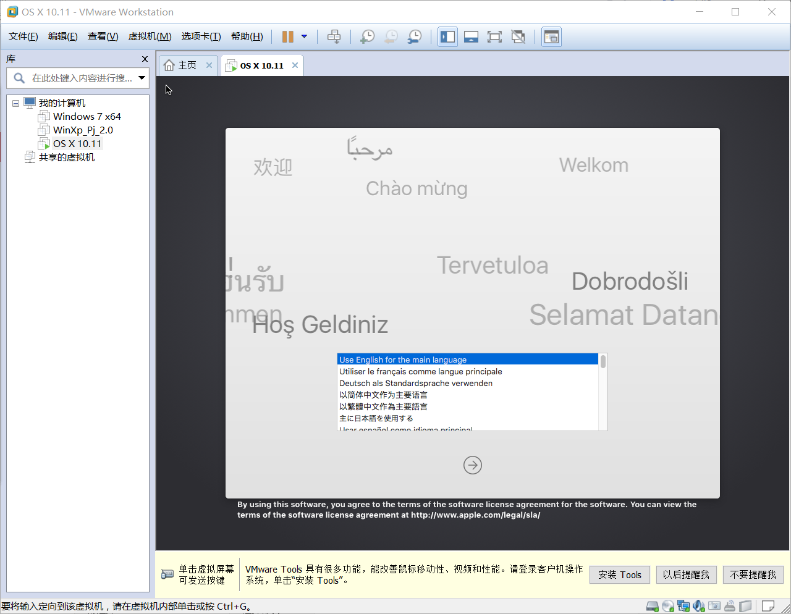Click the continue arrow circle button
The width and height of the screenshot is (791, 614).
pos(473,465)
